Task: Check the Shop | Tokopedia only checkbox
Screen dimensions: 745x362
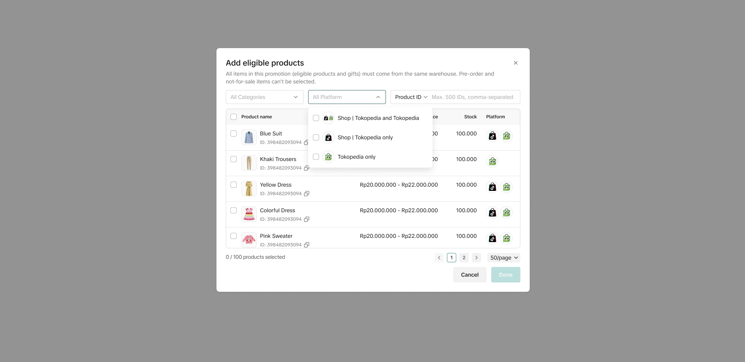Action: pyautogui.click(x=316, y=137)
